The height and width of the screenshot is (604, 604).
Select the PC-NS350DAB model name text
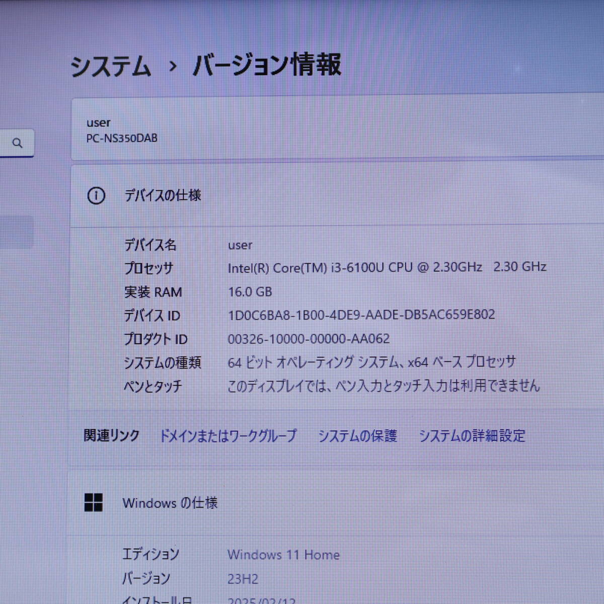(122, 138)
